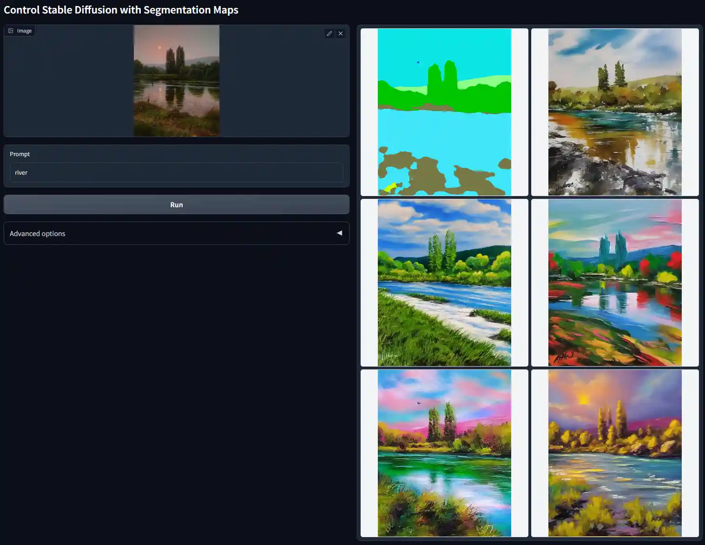Open the pink-sky river painting thumbnail
Screen dimensions: 705x545
(444, 453)
